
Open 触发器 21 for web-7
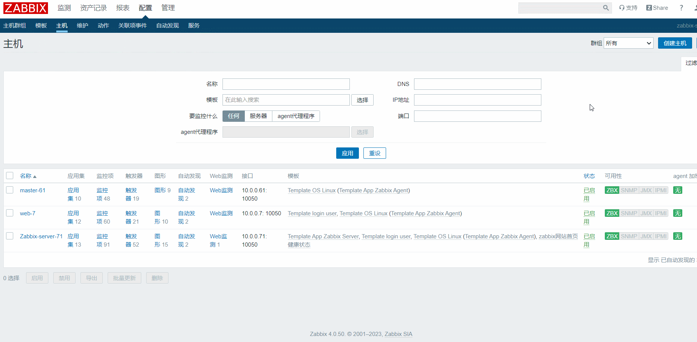click(132, 218)
